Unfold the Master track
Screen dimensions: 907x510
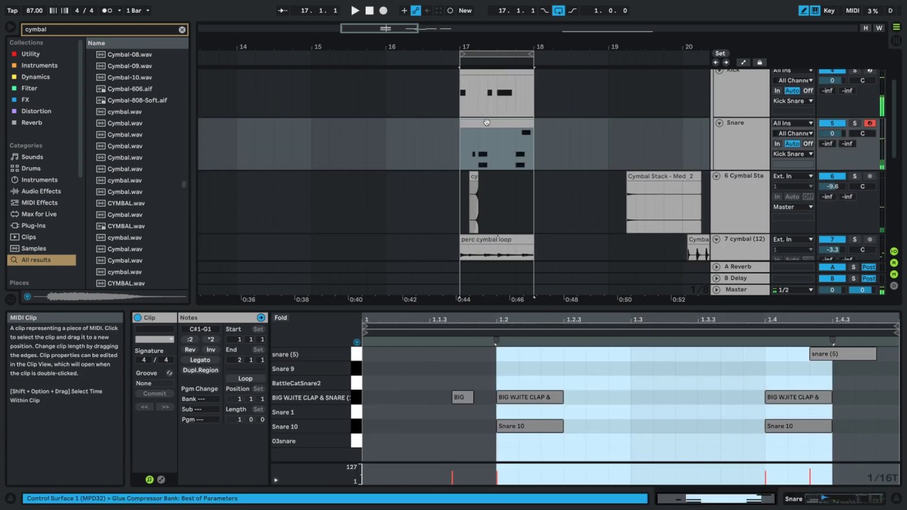click(716, 290)
